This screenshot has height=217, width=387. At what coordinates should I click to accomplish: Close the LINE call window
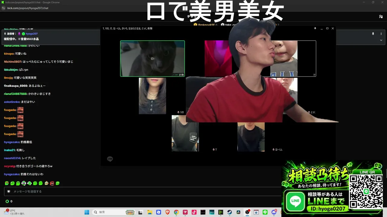pos(333,28)
